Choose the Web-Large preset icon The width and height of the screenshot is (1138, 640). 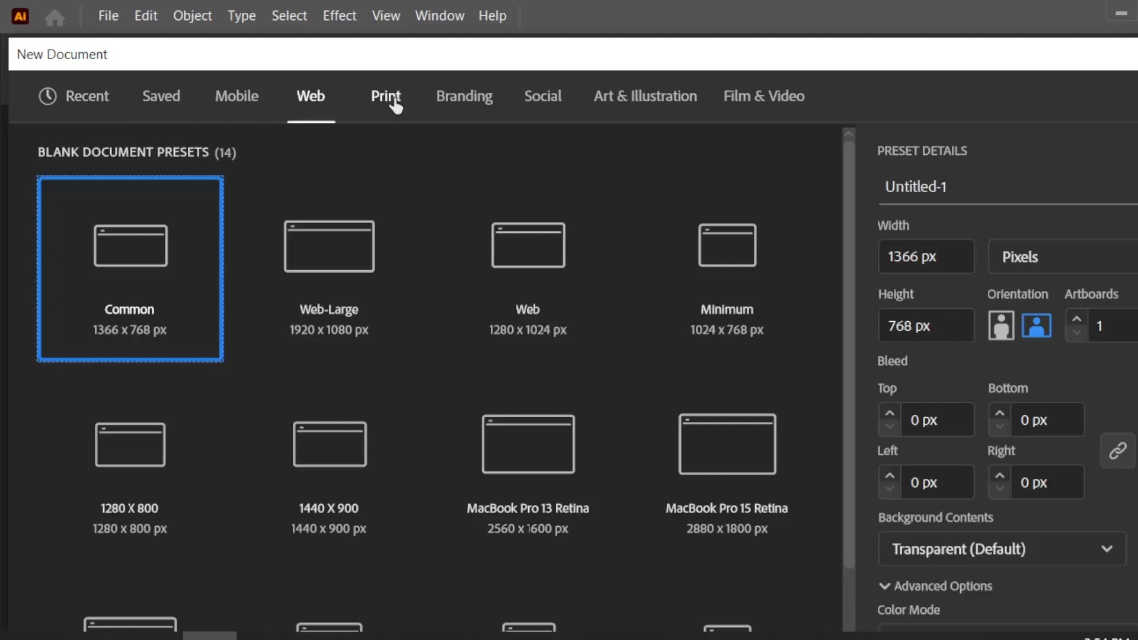pos(329,246)
